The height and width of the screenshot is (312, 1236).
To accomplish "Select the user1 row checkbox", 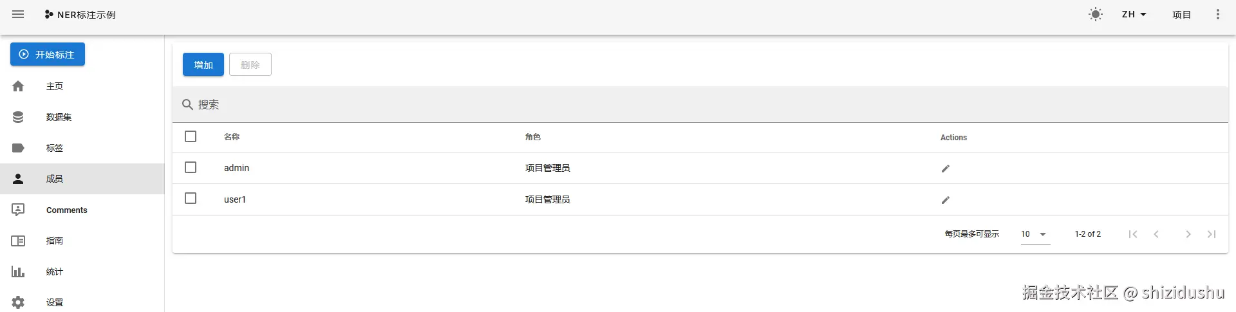I will (191, 198).
